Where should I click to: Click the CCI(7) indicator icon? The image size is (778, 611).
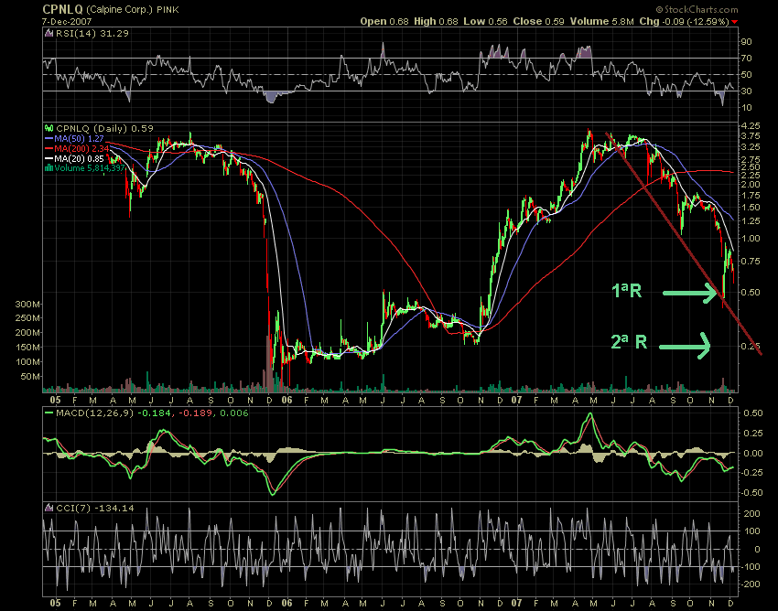49,508
